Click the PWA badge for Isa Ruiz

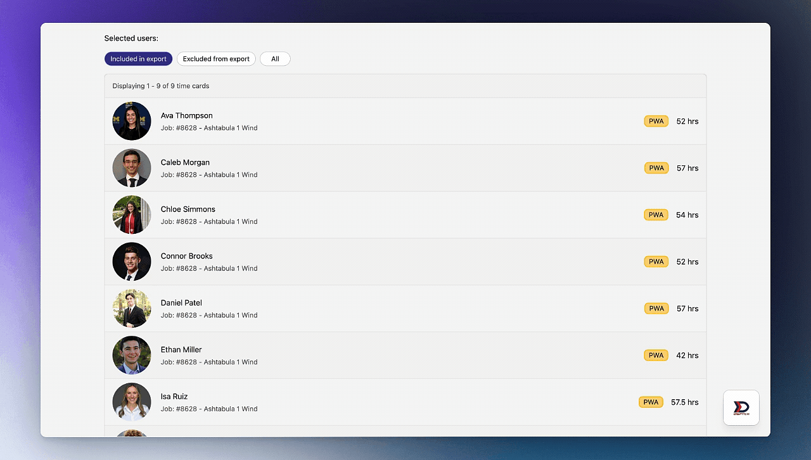point(651,402)
